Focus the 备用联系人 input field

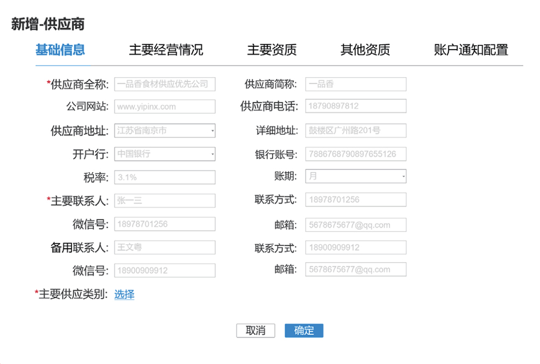165,248
